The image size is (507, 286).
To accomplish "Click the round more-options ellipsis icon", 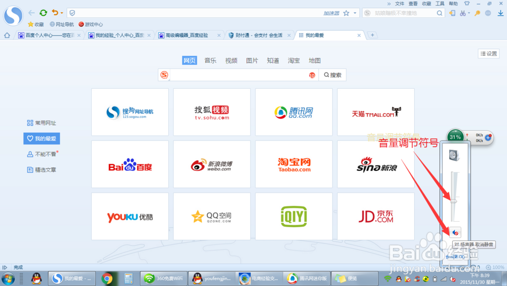I will [488, 13].
